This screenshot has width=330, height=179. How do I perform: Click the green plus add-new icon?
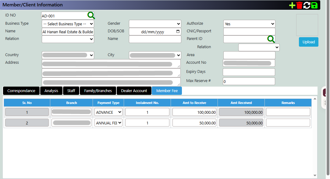point(292,5)
